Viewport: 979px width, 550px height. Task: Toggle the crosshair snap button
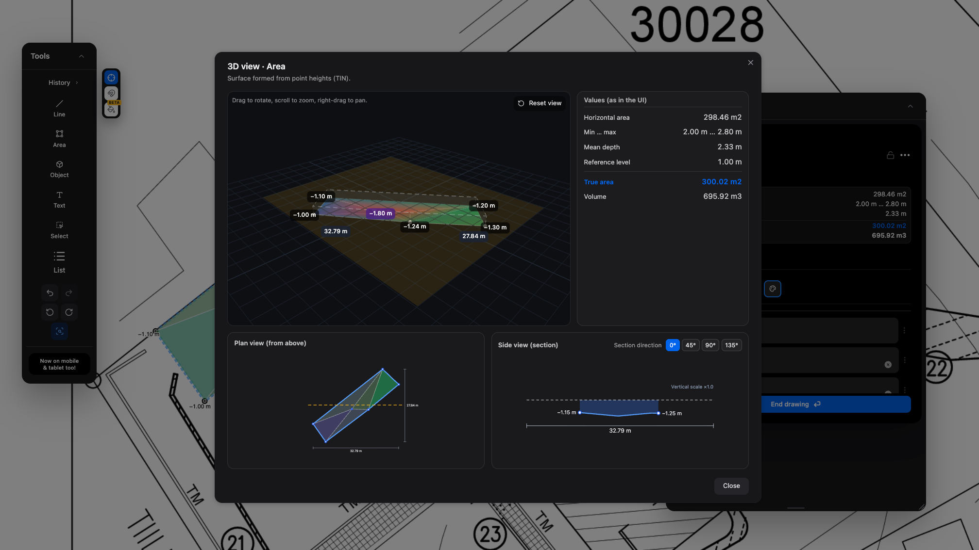111,78
